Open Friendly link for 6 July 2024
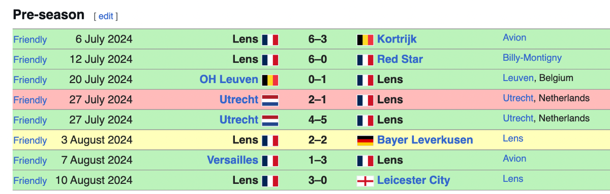The image size is (610, 194). (30, 40)
